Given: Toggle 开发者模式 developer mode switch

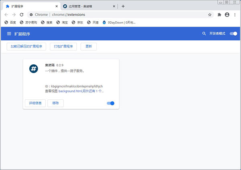Looking at the screenshot, I should 233,34.
